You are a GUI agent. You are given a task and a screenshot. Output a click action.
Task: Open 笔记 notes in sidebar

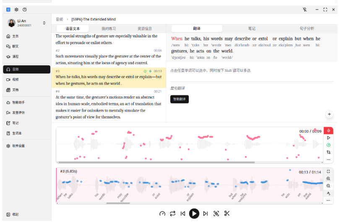[26, 123]
